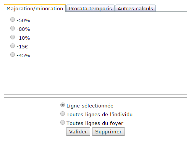Click the Valider button
191x141 pixels.
click(x=78, y=131)
